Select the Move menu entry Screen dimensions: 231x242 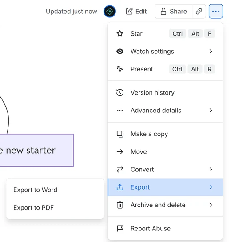[x=165, y=152]
